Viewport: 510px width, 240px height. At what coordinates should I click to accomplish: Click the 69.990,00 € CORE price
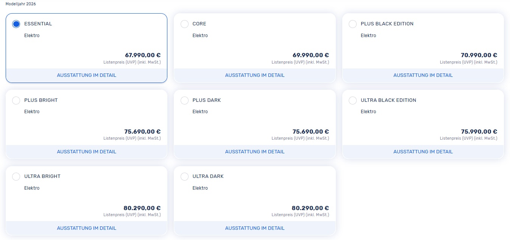coord(310,55)
